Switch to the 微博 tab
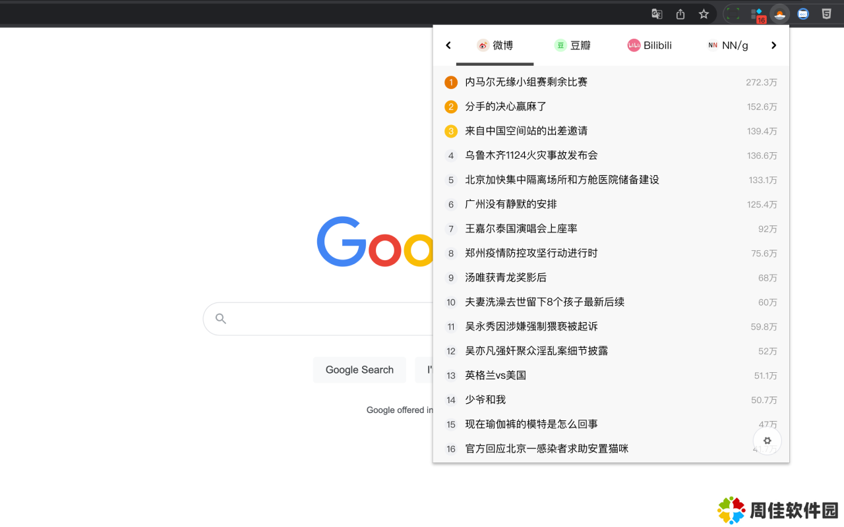This screenshot has height=527, width=844. pyautogui.click(x=495, y=45)
